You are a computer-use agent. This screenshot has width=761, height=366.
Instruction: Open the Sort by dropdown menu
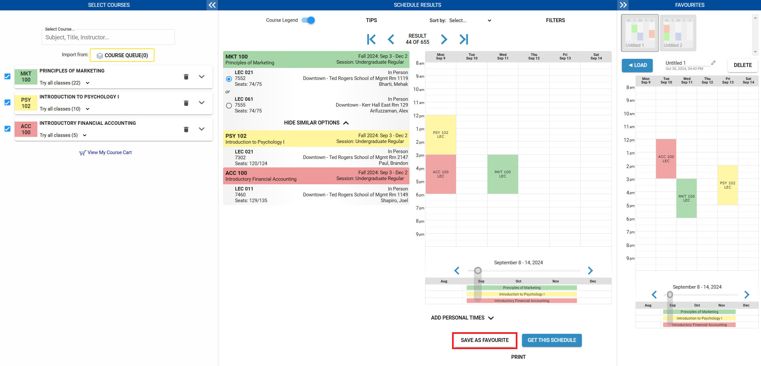coord(468,20)
